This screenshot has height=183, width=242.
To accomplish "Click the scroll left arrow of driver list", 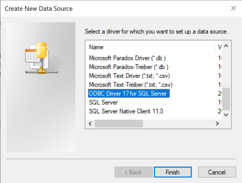I will pyautogui.click(x=90, y=124).
